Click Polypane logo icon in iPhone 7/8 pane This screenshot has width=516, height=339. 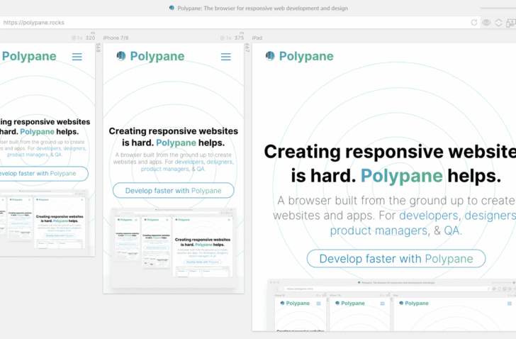tap(121, 56)
